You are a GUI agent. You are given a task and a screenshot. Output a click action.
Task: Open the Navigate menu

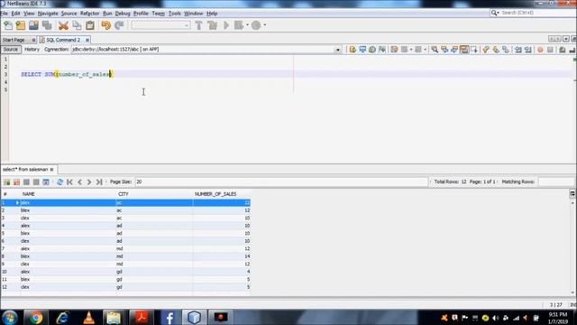coord(48,14)
